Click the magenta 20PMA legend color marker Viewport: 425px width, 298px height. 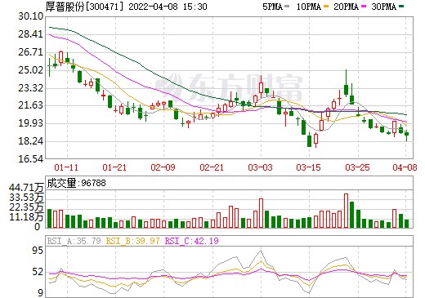pyautogui.click(x=364, y=7)
